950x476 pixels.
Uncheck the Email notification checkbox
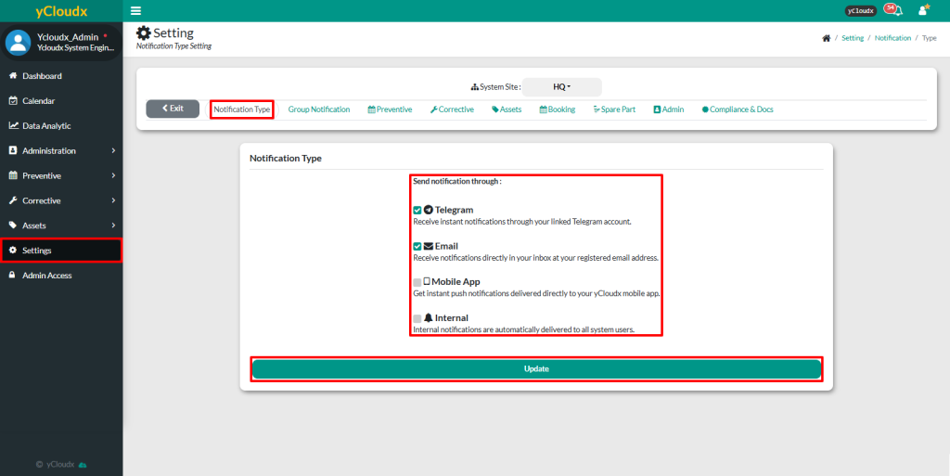(417, 247)
